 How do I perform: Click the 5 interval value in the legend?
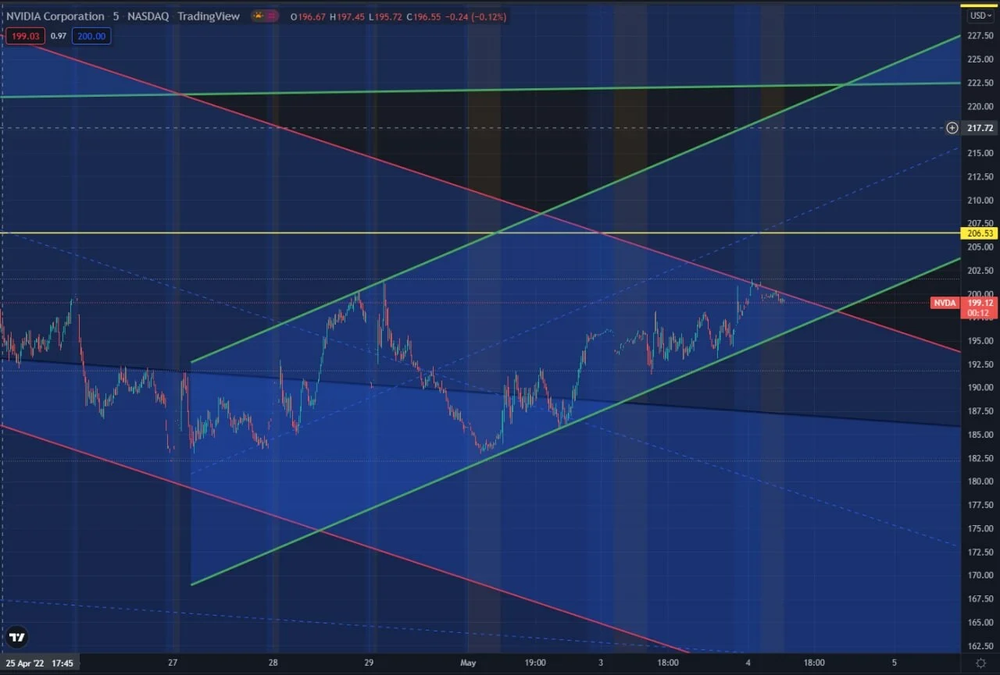pos(116,16)
